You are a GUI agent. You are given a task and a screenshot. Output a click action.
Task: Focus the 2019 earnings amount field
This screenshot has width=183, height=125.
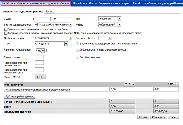coord(166,89)
